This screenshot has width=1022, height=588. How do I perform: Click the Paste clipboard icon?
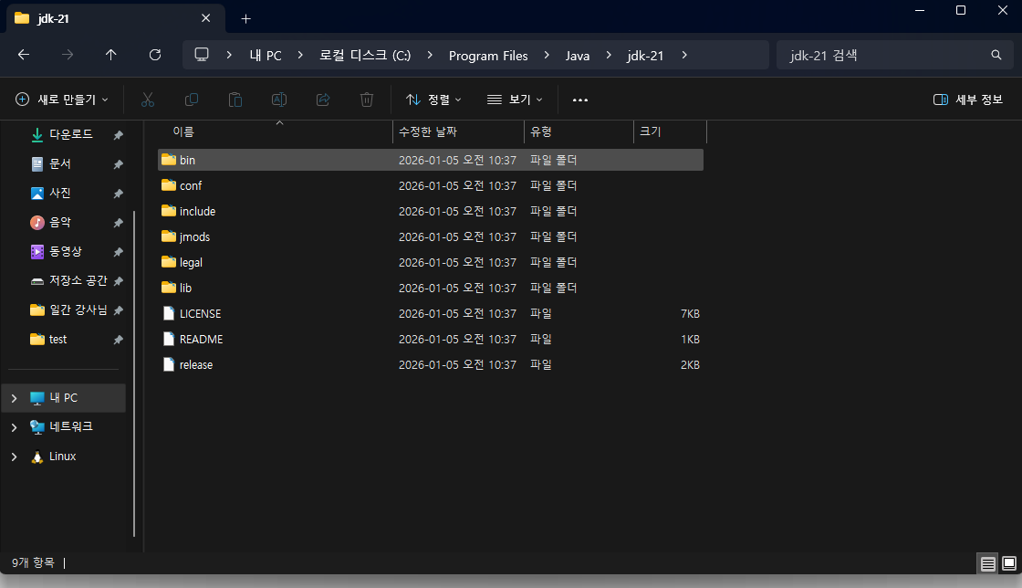(x=235, y=100)
